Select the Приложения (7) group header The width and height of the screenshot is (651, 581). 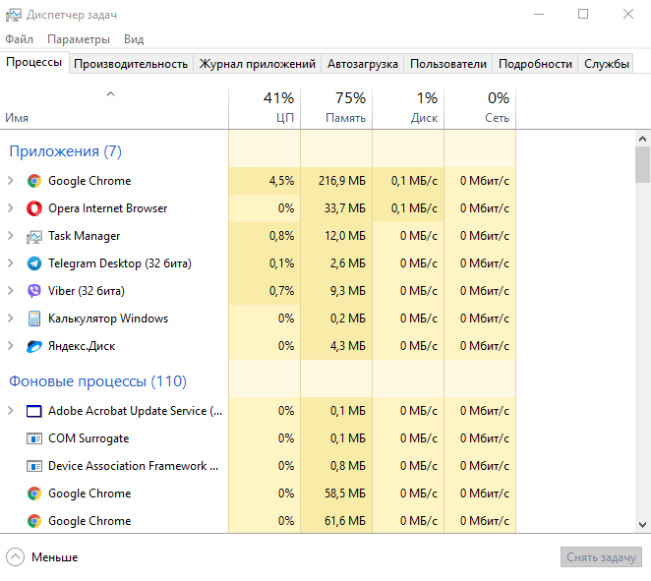[65, 151]
